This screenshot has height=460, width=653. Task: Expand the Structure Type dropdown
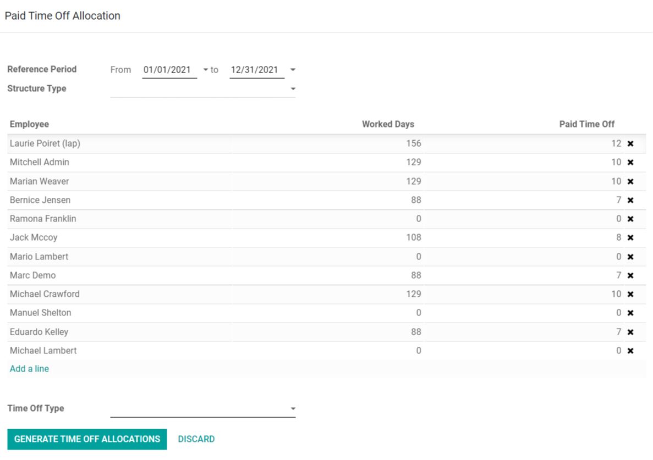pyautogui.click(x=293, y=88)
